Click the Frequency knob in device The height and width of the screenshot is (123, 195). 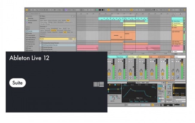(112, 98)
